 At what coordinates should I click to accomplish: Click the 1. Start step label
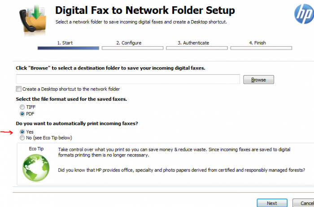pyautogui.click(x=65, y=43)
